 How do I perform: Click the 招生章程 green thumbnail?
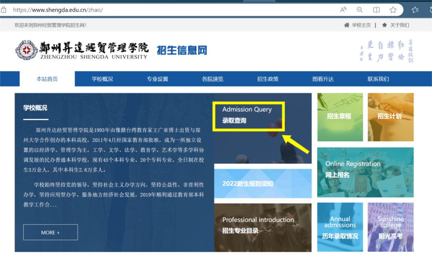click(x=340, y=117)
